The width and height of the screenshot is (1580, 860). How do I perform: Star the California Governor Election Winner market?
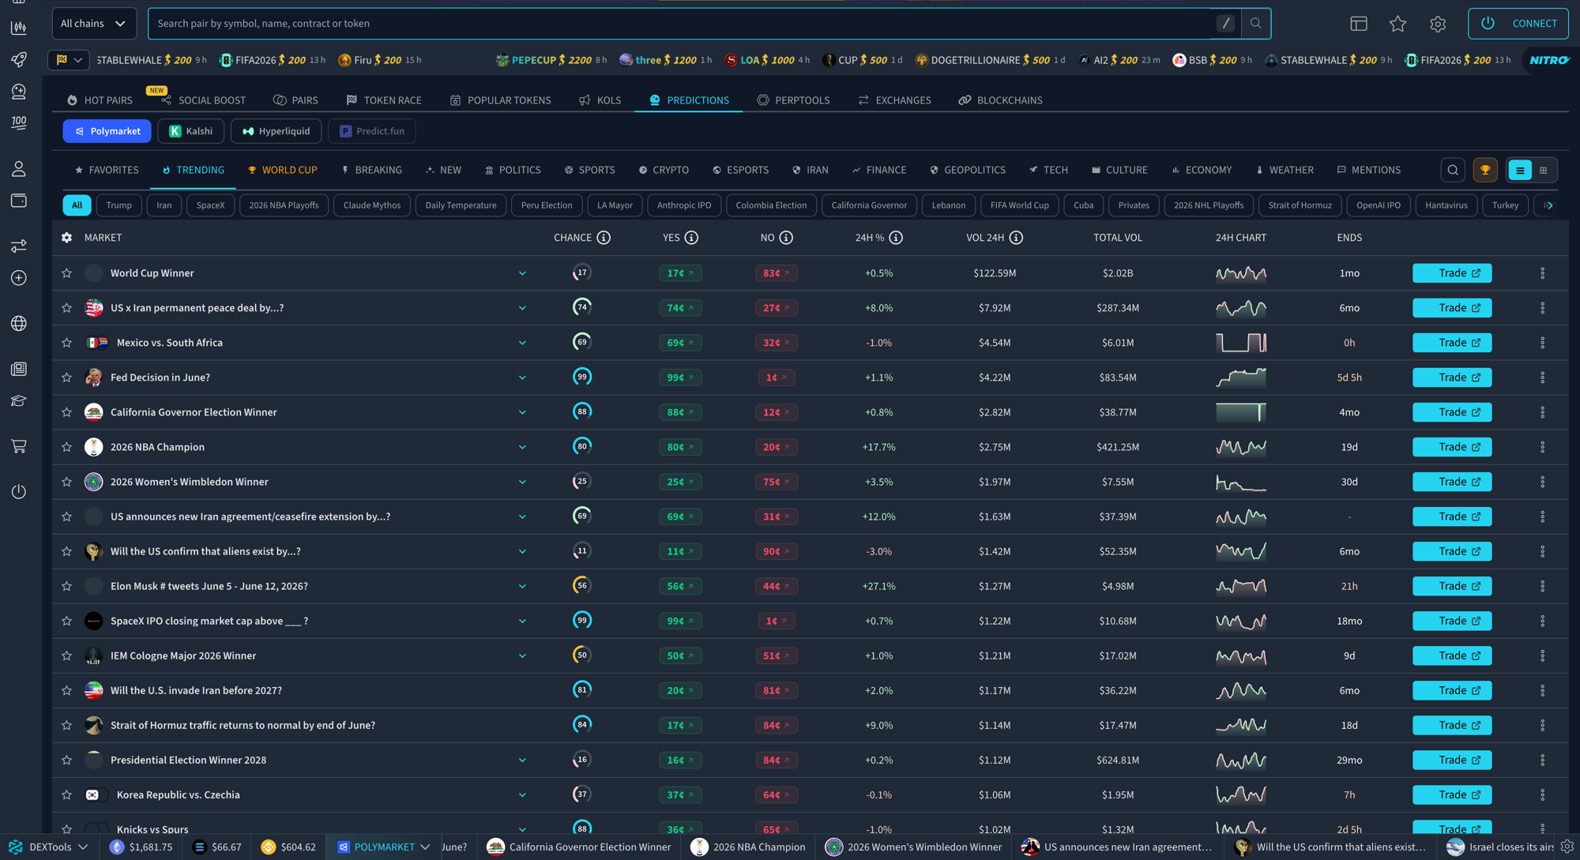point(66,412)
